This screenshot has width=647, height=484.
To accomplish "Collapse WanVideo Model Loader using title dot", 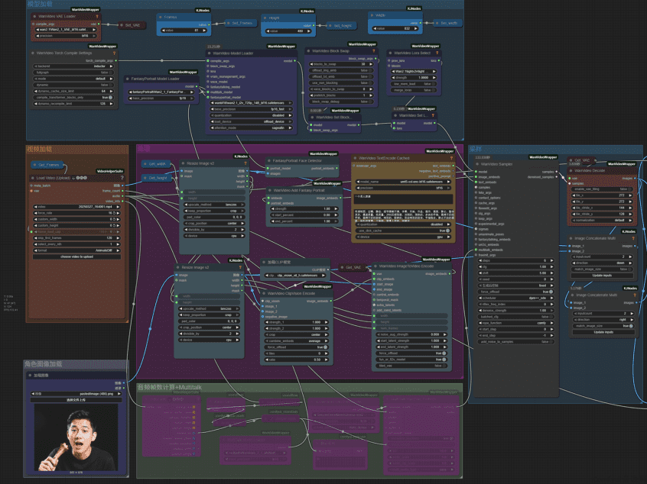I will click(209, 53).
